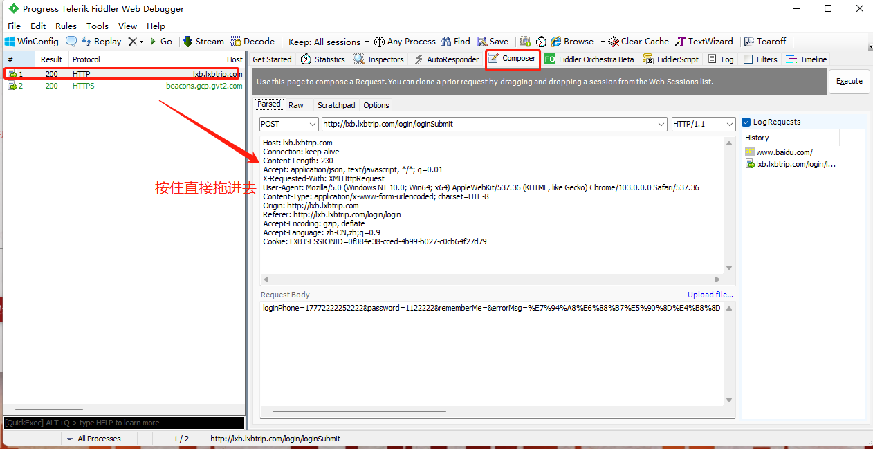Open the Statistics tab
Screen dimensions: 873x449
tap(322, 59)
